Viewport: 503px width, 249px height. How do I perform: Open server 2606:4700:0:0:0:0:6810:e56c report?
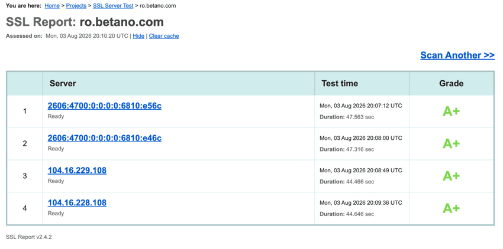click(105, 106)
